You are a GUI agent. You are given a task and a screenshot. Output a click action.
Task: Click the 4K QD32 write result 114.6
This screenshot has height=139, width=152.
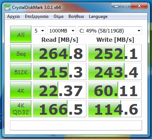115,109
